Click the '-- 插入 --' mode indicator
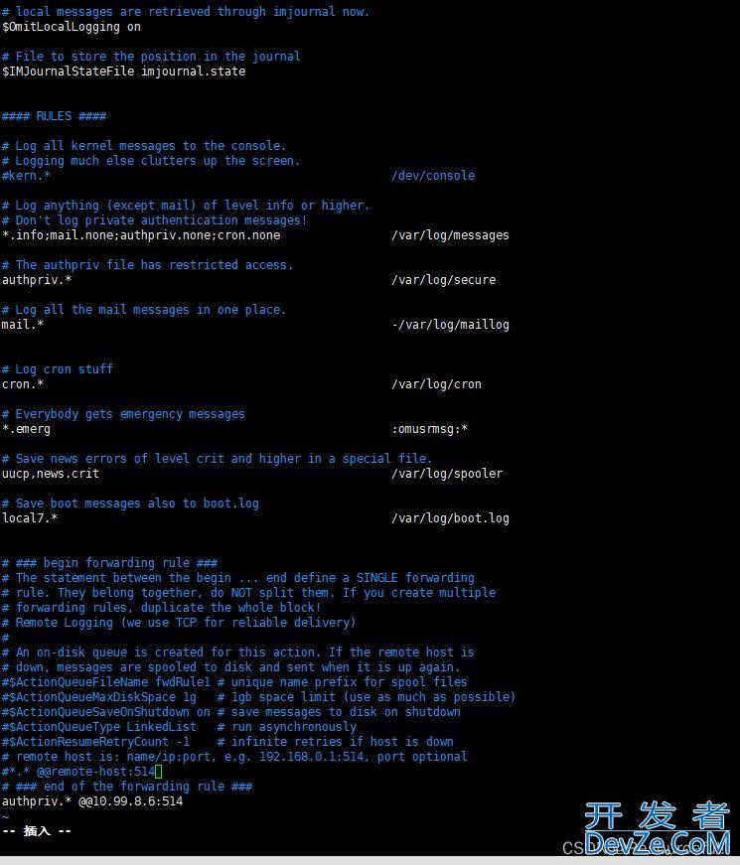The height and width of the screenshot is (865, 740). click(37, 831)
